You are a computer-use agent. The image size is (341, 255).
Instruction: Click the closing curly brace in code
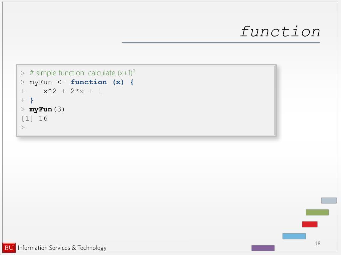(32, 100)
